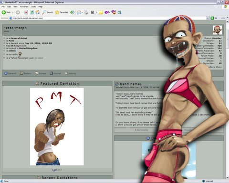Click the Mail envelope toolbar icon
229x183 pixels.
(79, 12)
